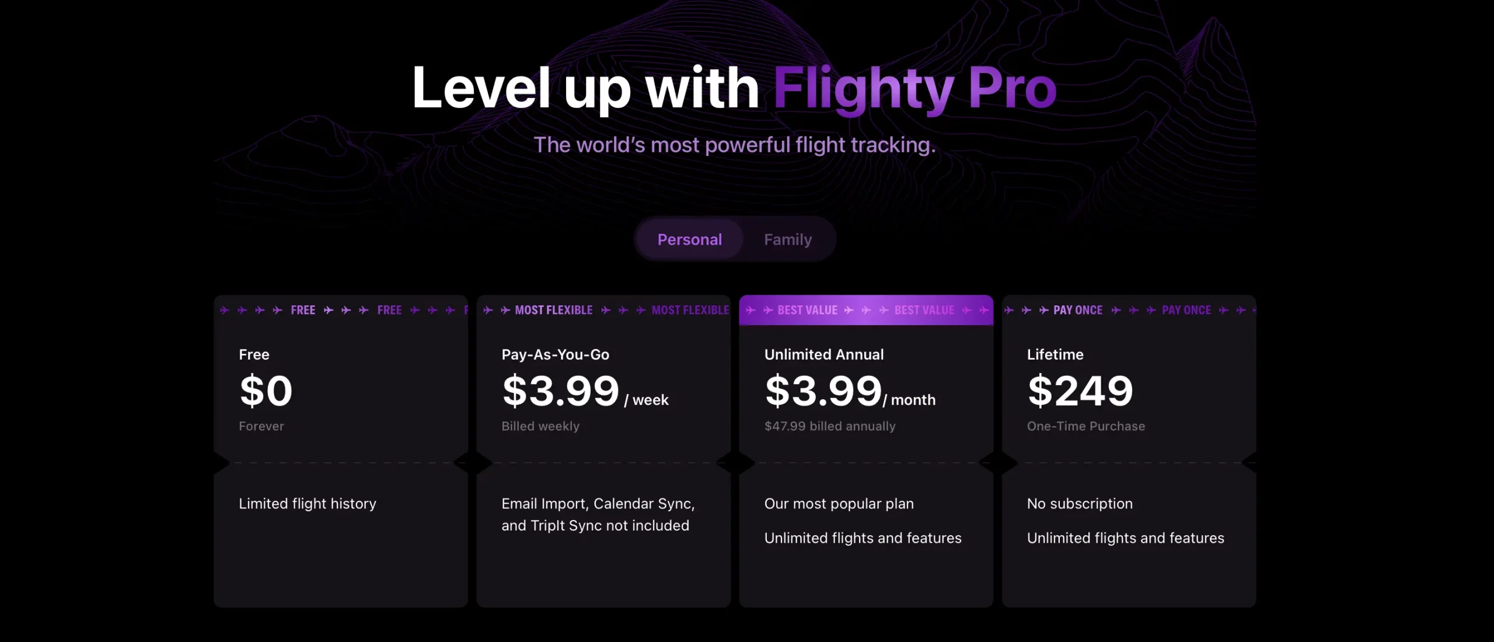Click the $47.99 billed annually text

(x=830, y=426)
